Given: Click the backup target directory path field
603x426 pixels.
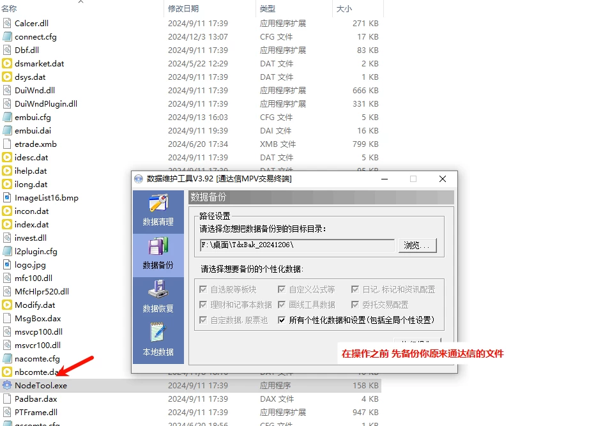Looking at the screenshot, I should pos(297,245).
